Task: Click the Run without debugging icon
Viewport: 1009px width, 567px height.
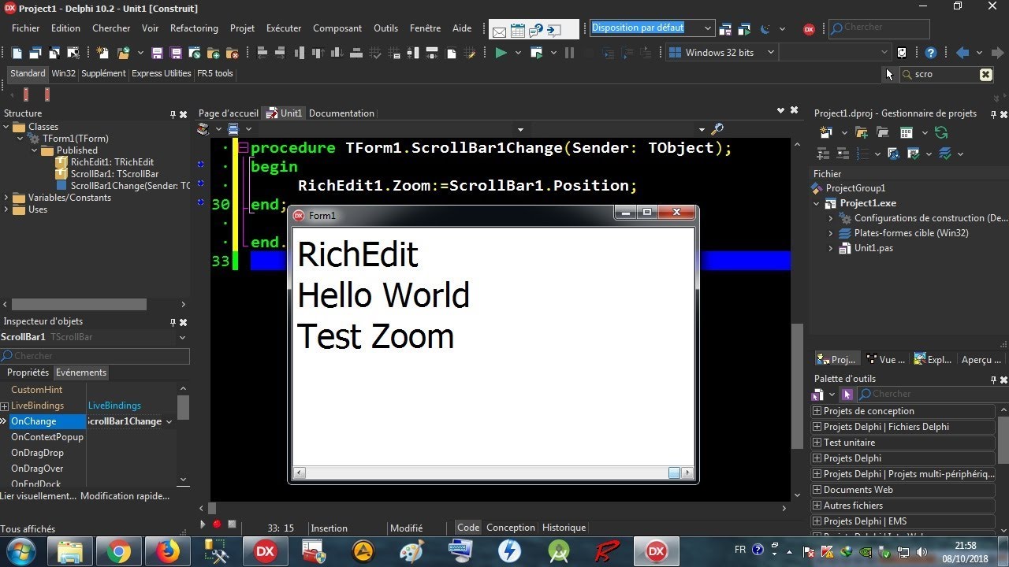Action: (x=537, y=53)
